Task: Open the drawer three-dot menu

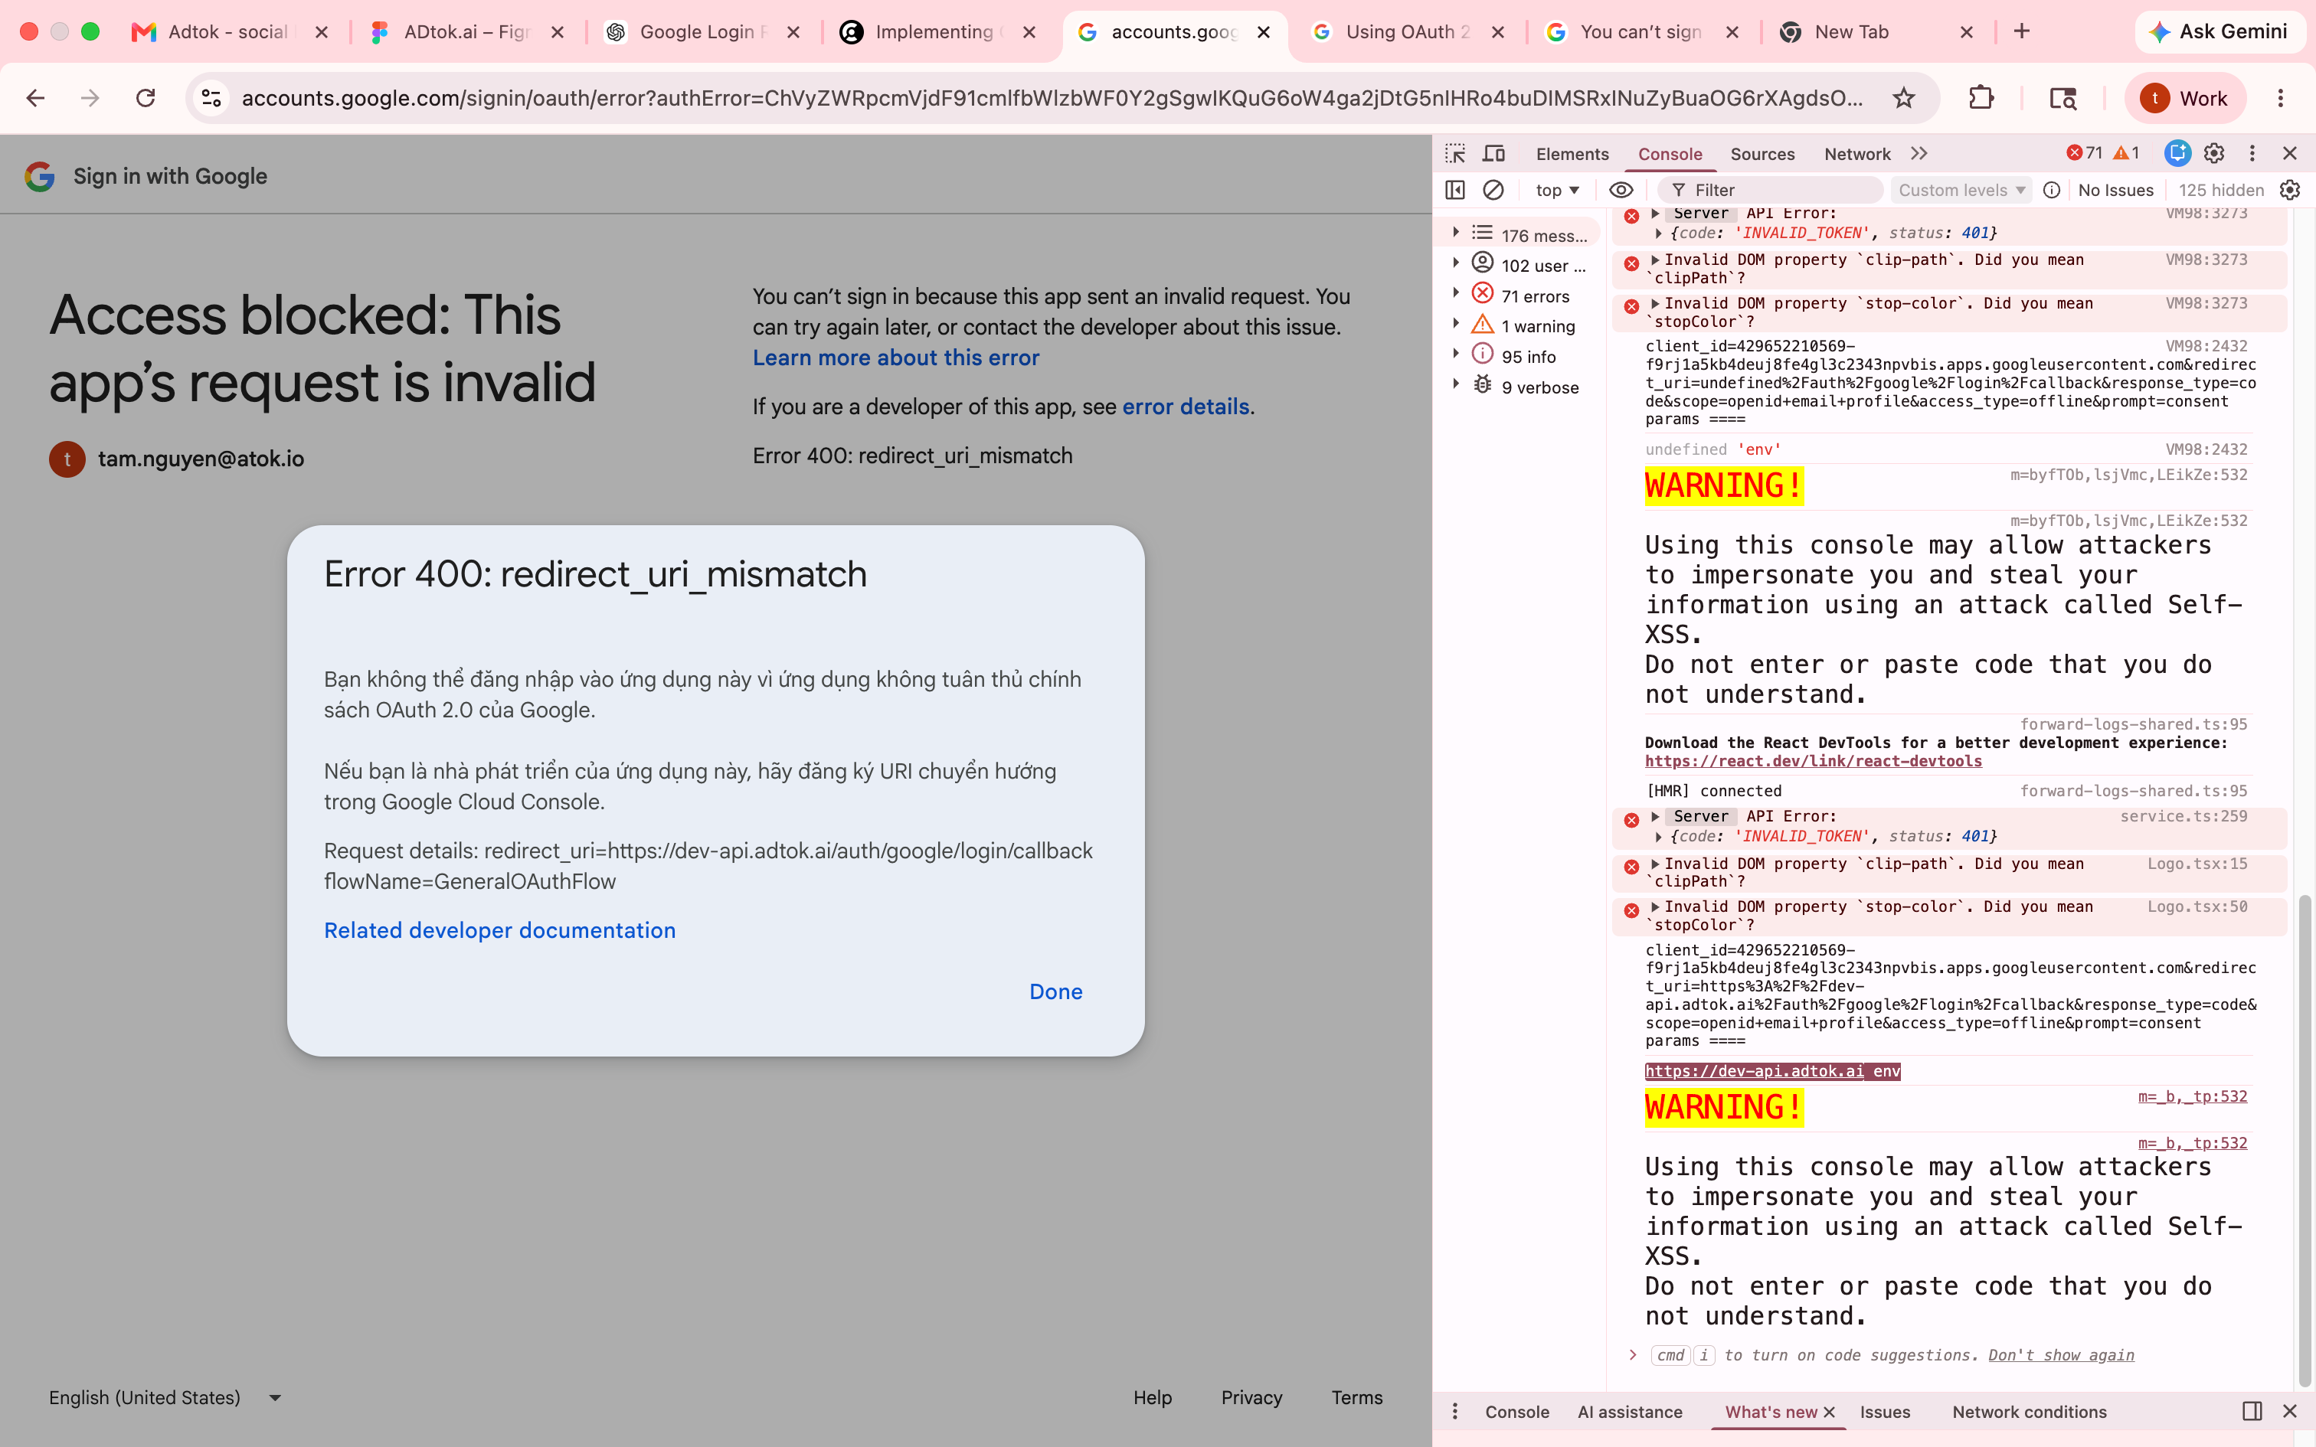Action: point(1454,1410)
